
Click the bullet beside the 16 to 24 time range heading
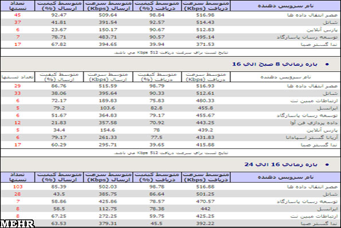click(327, 165)
